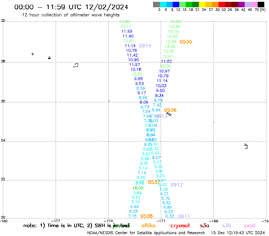Select the 's3b' satellite legend label
Viewport: 269px width, 236px height.
click(226, 225)
